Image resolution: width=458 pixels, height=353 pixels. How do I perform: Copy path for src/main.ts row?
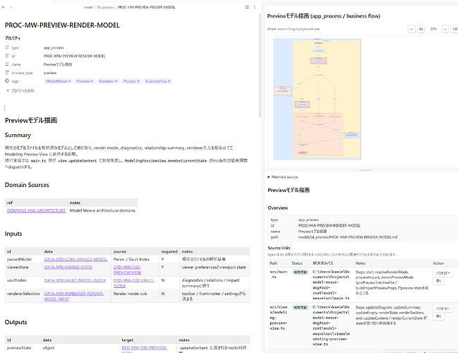pos(442,273)
